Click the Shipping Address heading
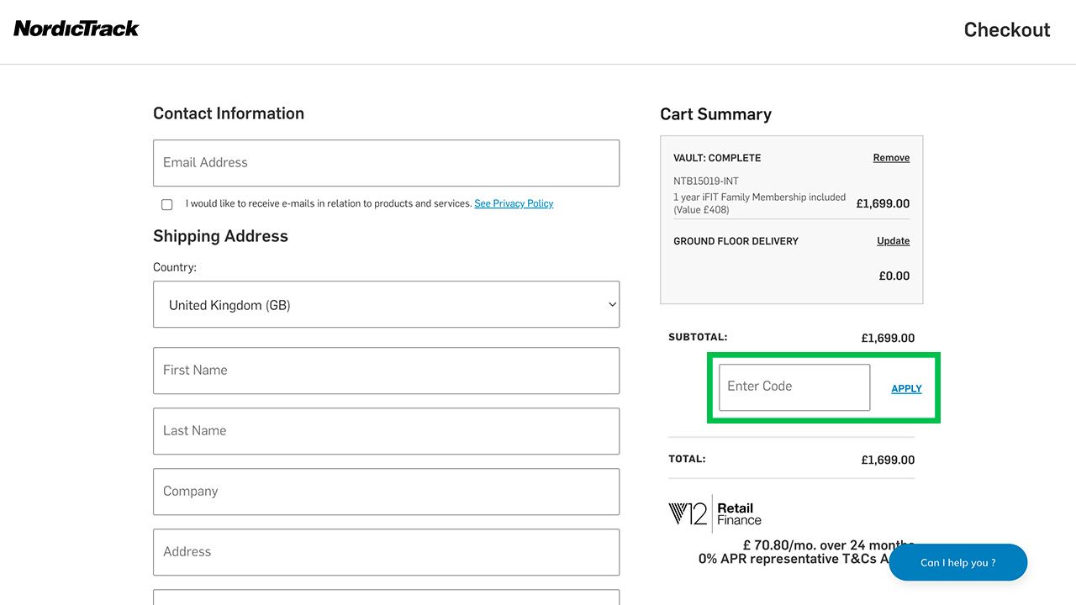The image size is (1076, 605). coord(220,236)
